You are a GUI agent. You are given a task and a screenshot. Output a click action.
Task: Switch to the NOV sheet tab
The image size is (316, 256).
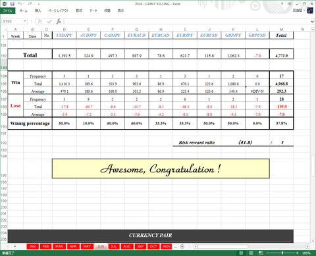click(x=167, y=246)
